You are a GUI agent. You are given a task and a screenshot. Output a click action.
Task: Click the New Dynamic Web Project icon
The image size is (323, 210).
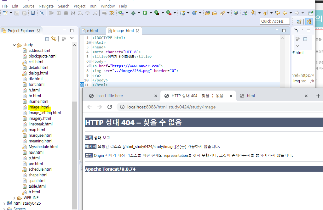tap(182, 13)
